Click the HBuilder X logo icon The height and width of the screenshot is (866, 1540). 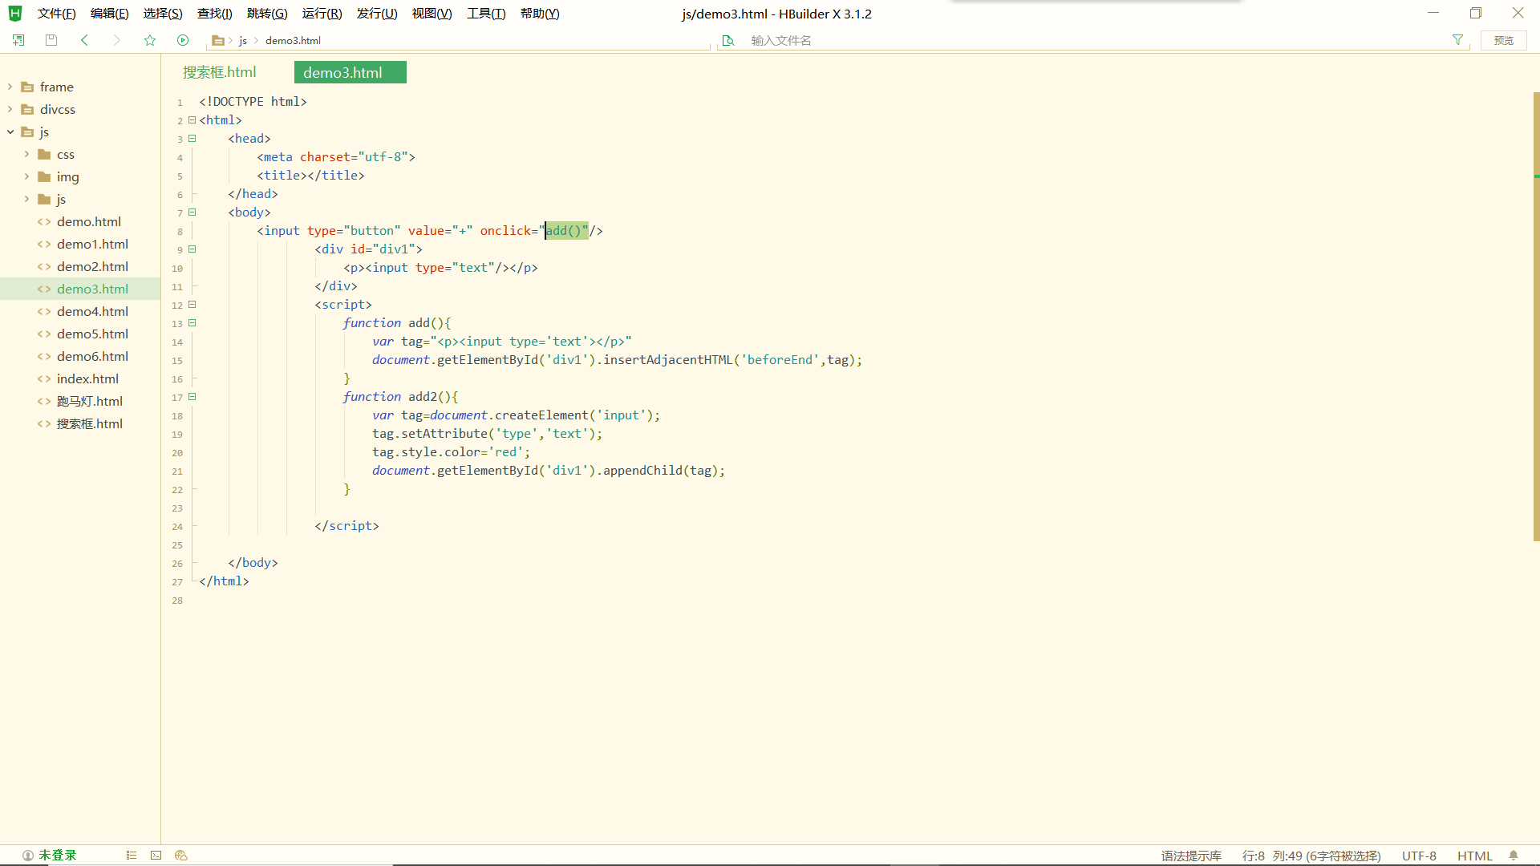[x=14, y=14]
